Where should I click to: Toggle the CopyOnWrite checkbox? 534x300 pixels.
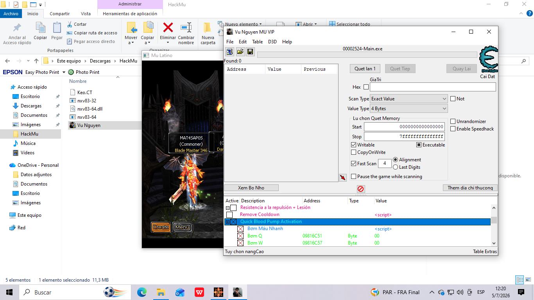click(354, 152)
